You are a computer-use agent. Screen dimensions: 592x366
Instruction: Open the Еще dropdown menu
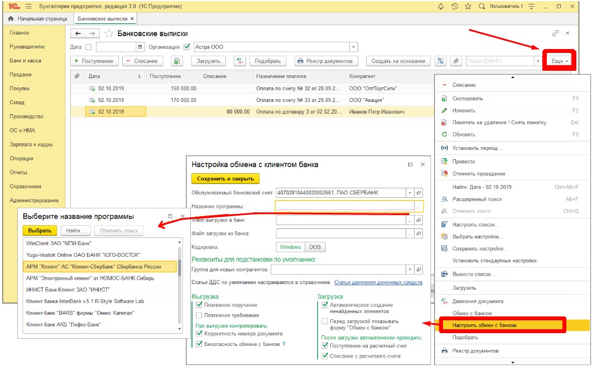pos(560,61)
